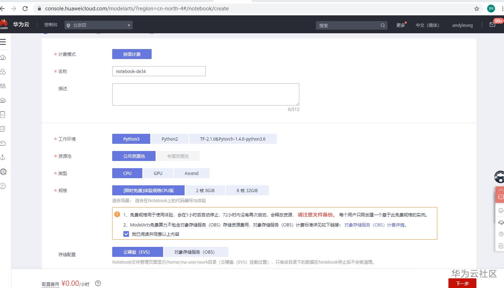Choose the TF-2.1.0&Pytorch-1.4.0-python3.6 environment

(x=233, y=139)
